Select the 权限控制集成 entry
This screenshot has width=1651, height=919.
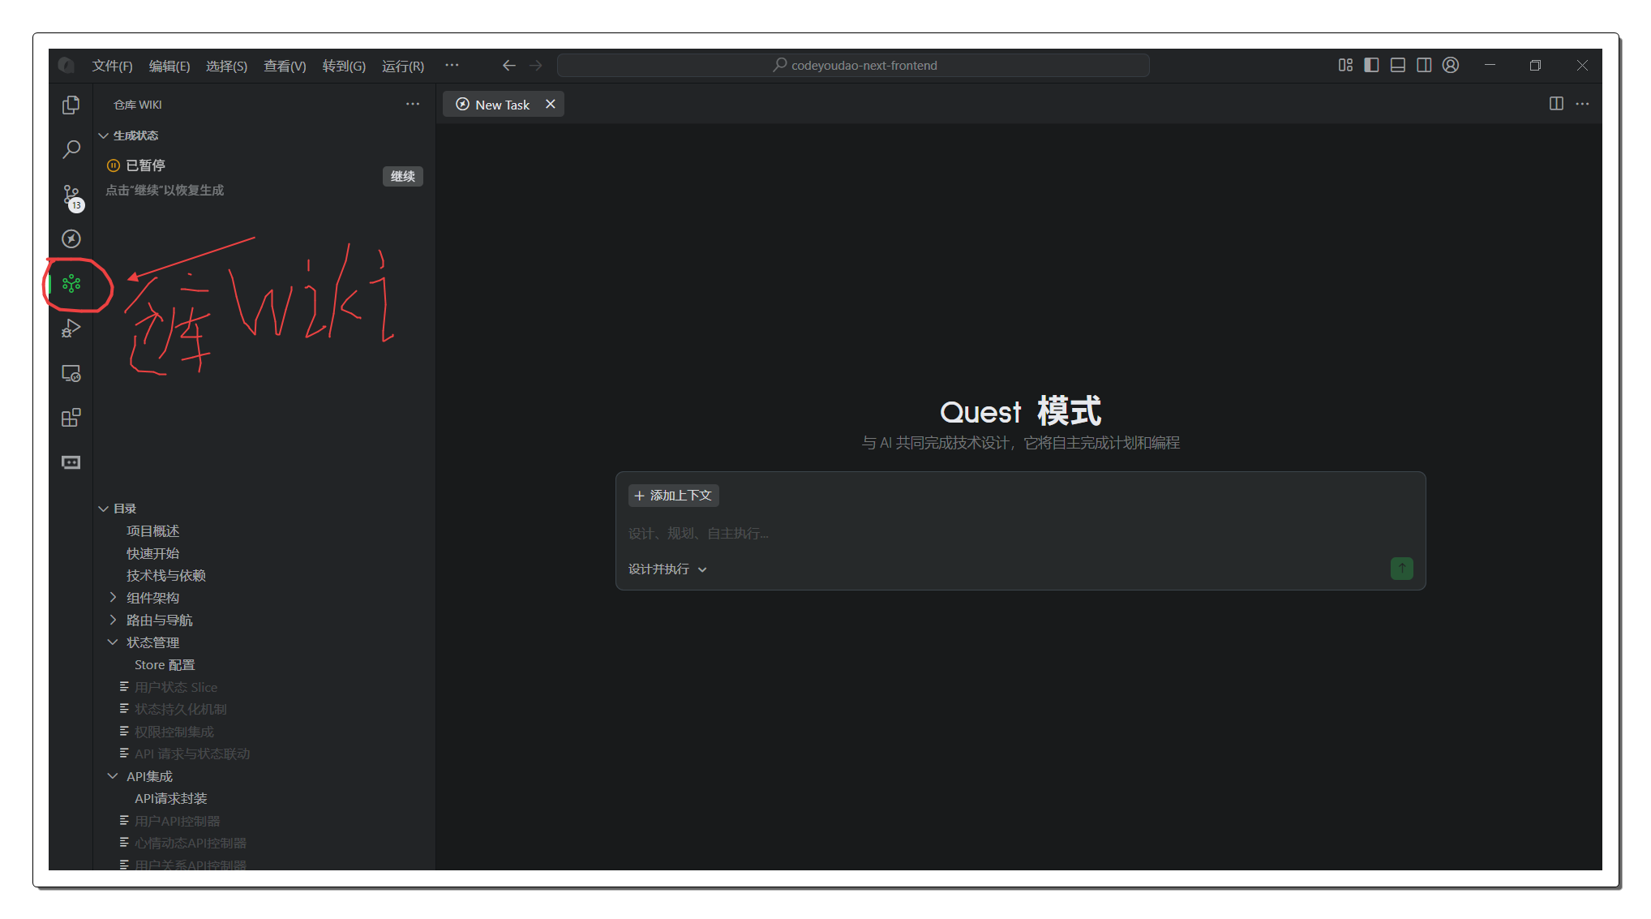174,732
